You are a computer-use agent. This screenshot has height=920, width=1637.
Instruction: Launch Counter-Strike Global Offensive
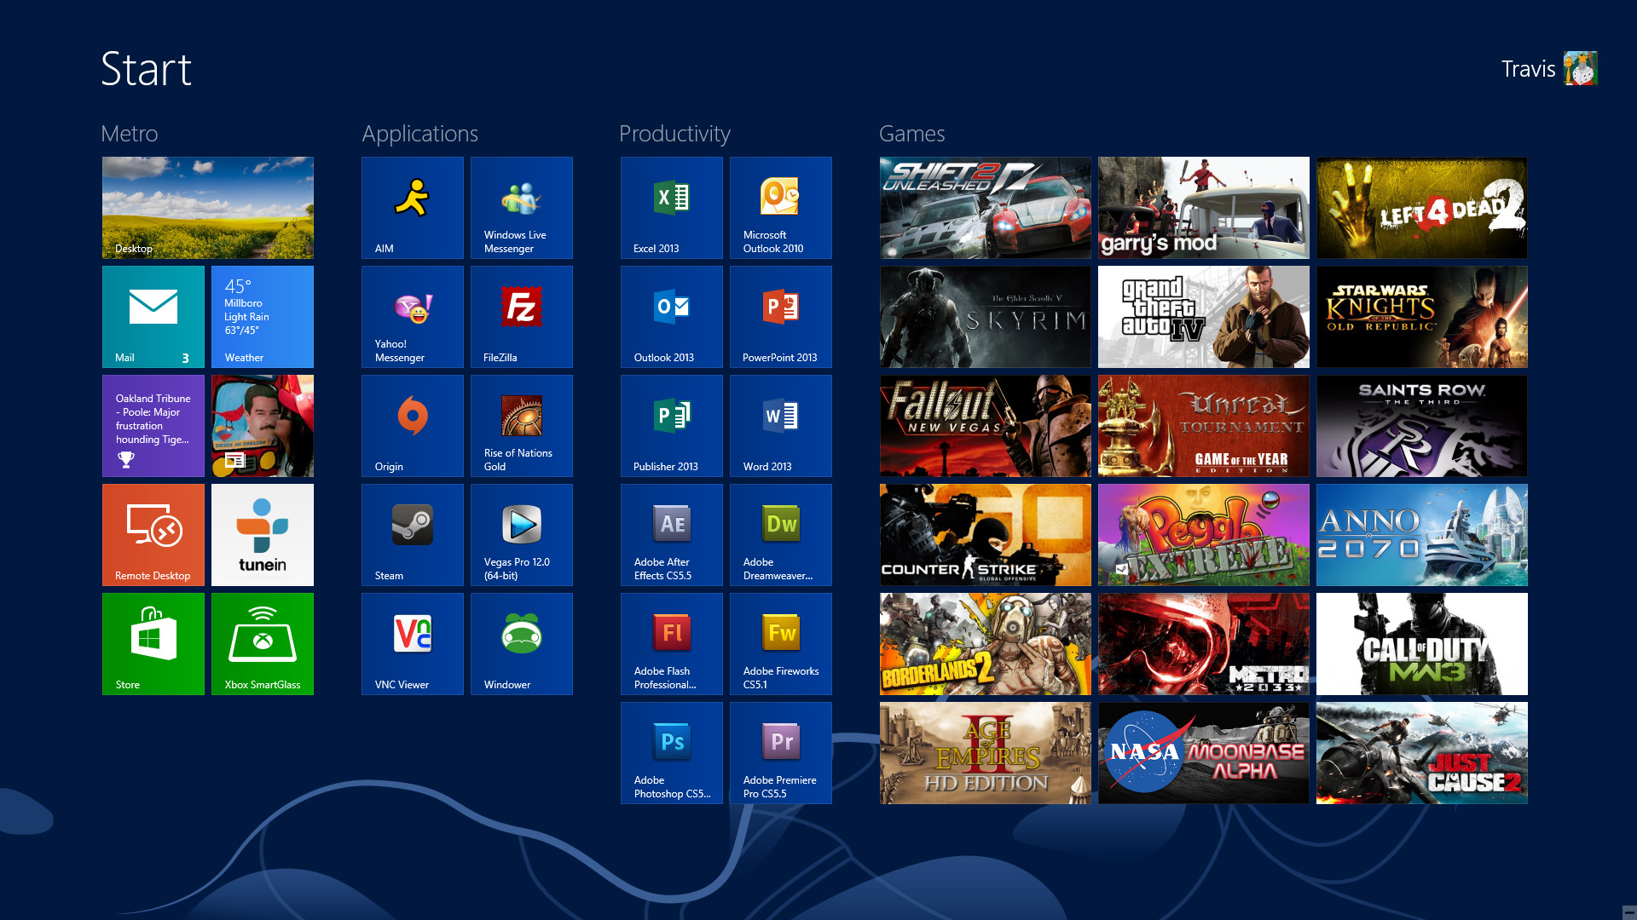click(x=986, y=535)
